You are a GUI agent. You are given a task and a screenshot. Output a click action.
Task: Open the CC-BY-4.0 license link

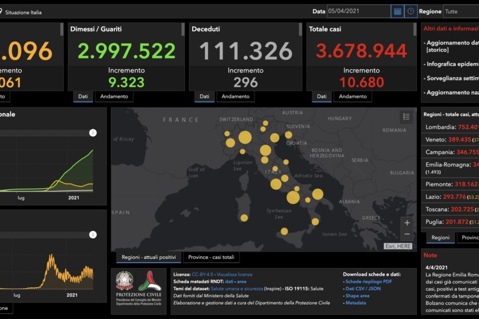pos(203,274)
